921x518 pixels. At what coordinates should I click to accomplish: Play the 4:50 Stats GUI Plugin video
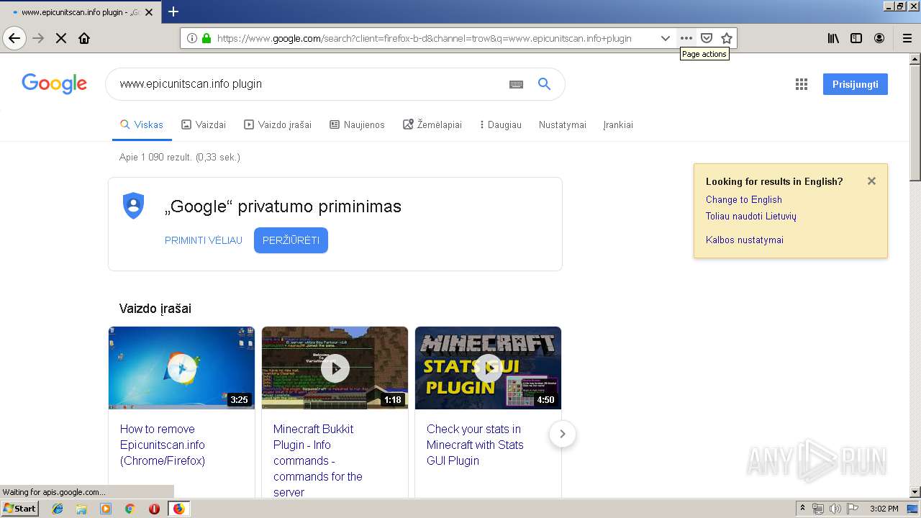pyautogui.click(x=488, y=368)
